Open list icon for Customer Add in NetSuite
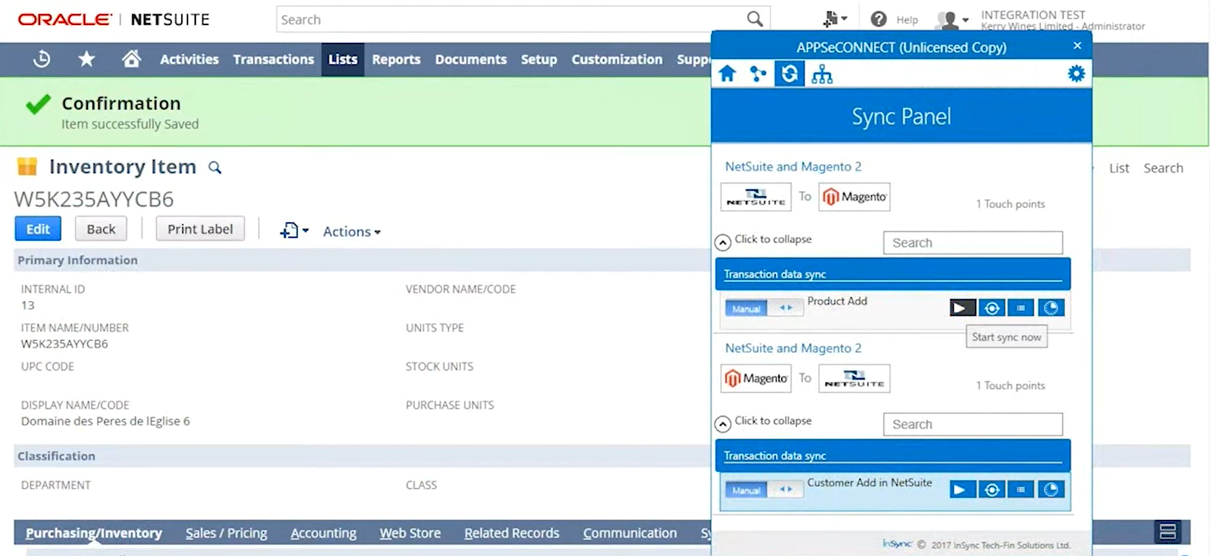Image resolution: width=1210 pixels, height=556 pixels. coord(1021,490)
